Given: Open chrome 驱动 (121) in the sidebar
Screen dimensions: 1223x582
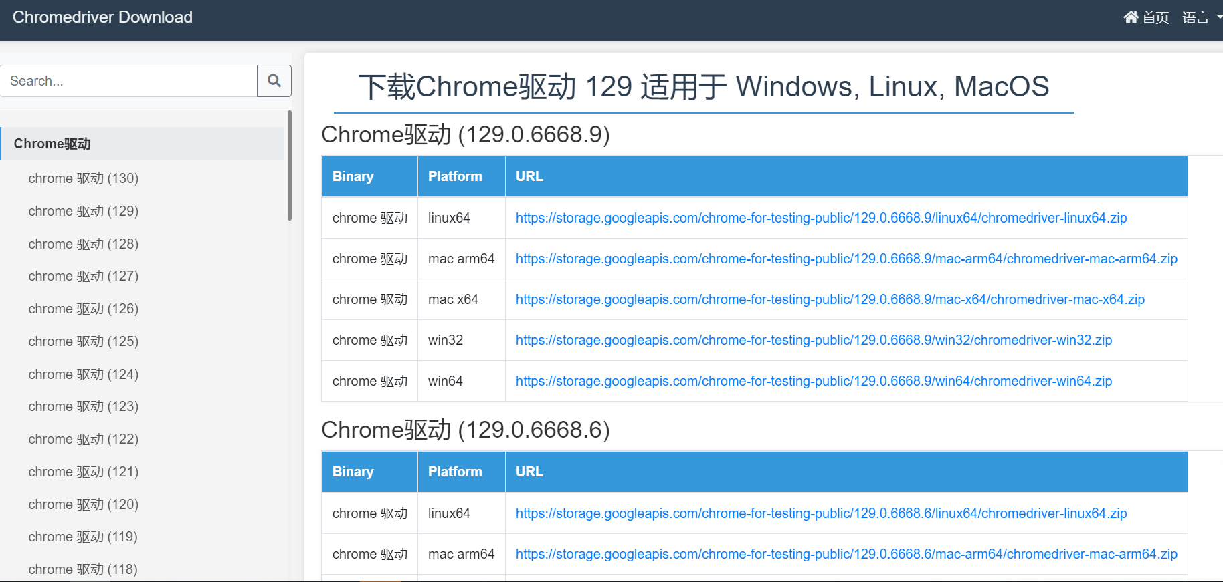Looking at the screenshot, I should (x=84, y=472).
